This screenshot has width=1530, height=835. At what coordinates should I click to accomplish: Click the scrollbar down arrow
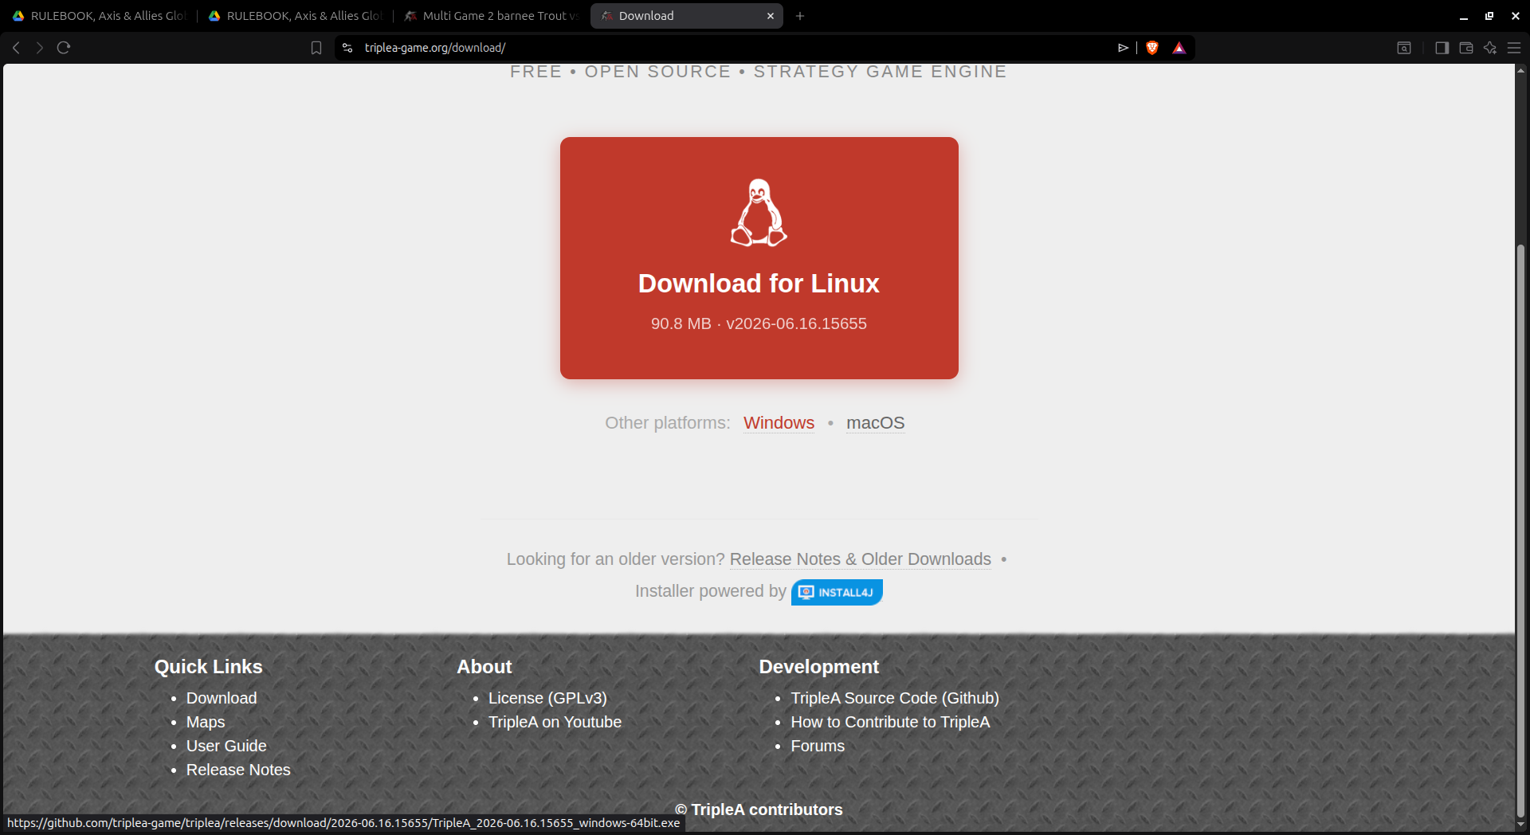pyautogui.click(x=1520, y=825)
